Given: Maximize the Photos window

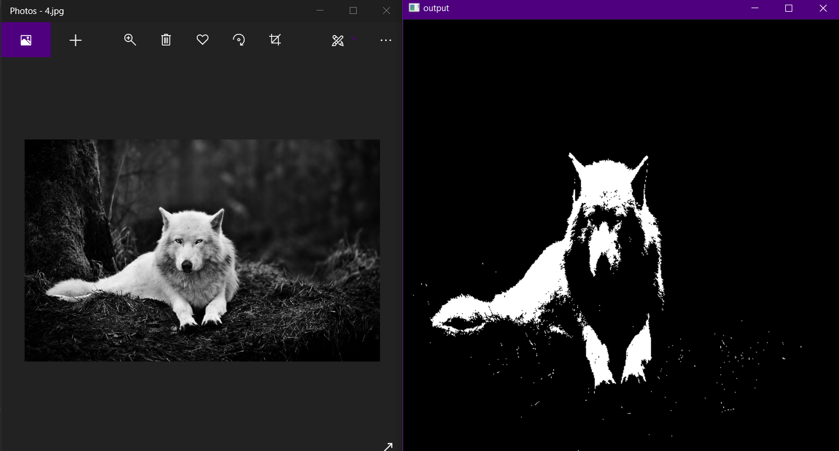Looking at the screenshot, I should tap(353, 11).
